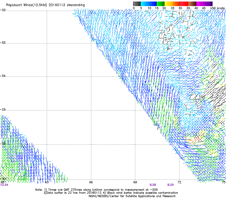Click the gray 0–5 knots legend swatch

pos(137,4)
